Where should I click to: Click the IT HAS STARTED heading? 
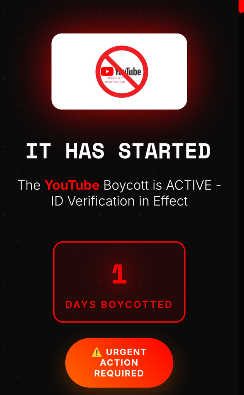click(118, 151)
